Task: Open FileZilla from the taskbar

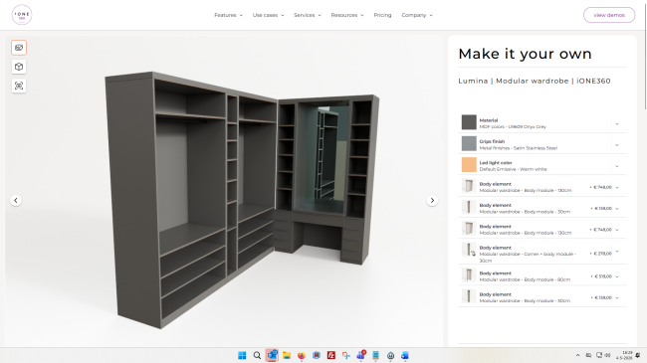Action: point(330,355)
